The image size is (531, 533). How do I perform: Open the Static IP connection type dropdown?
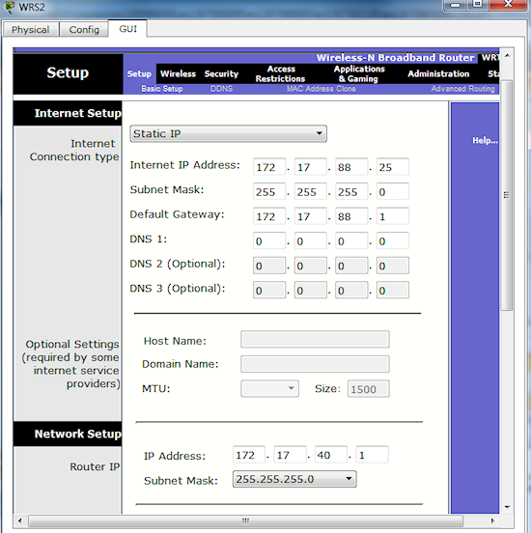coord(228,133)
